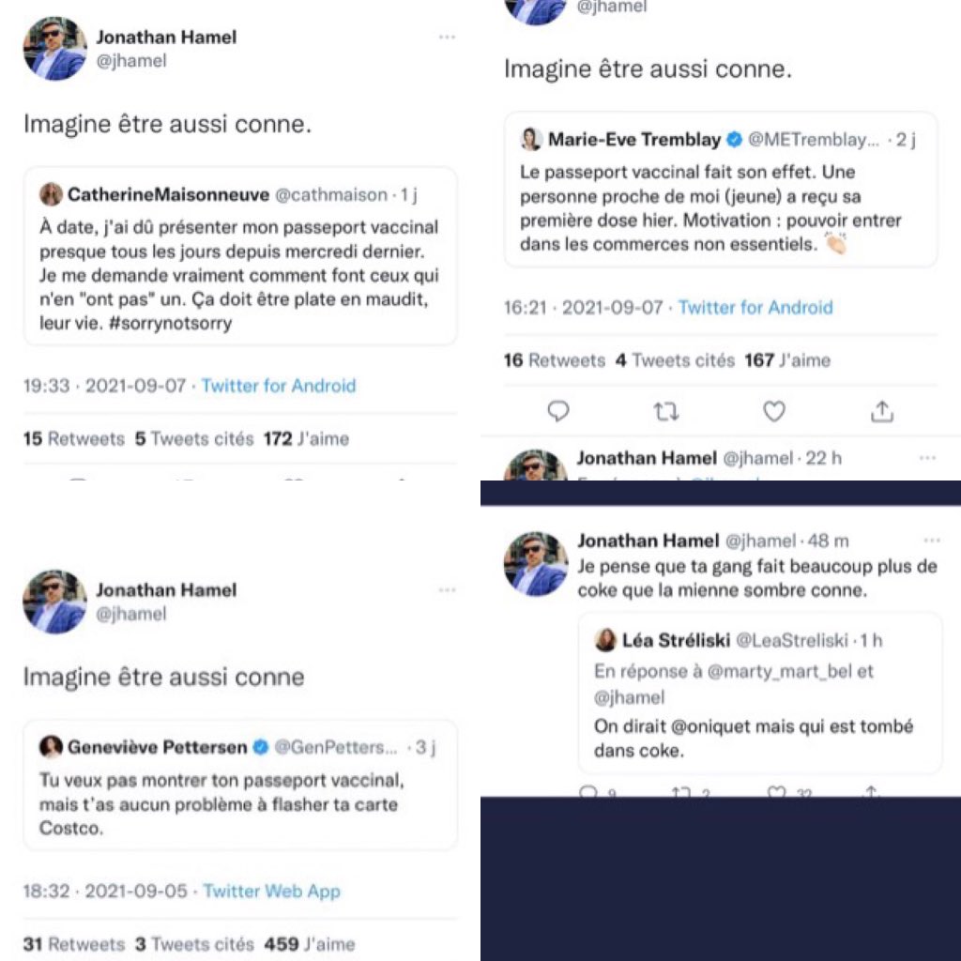Like the tweet with heart icon

point(774,411)
